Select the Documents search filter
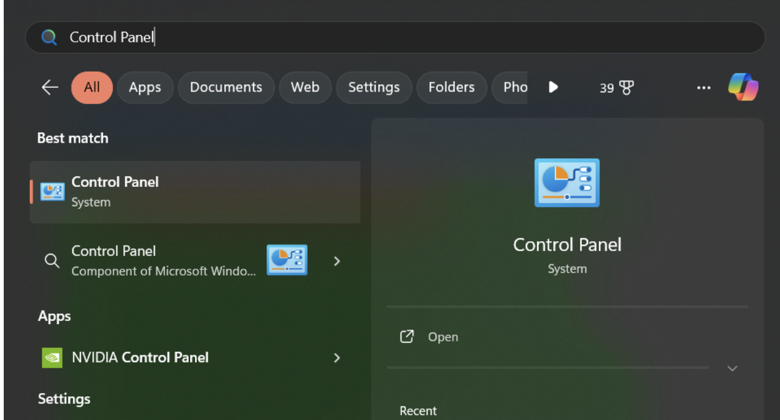The height and width of the screenshot is (420, 780). coord(226,87)
